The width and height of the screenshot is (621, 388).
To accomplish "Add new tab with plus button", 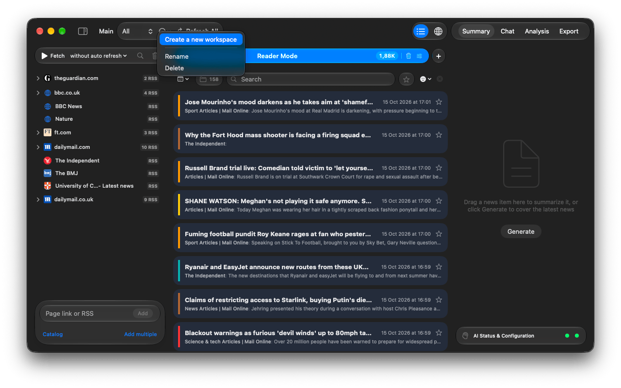I will pos(439,56).
